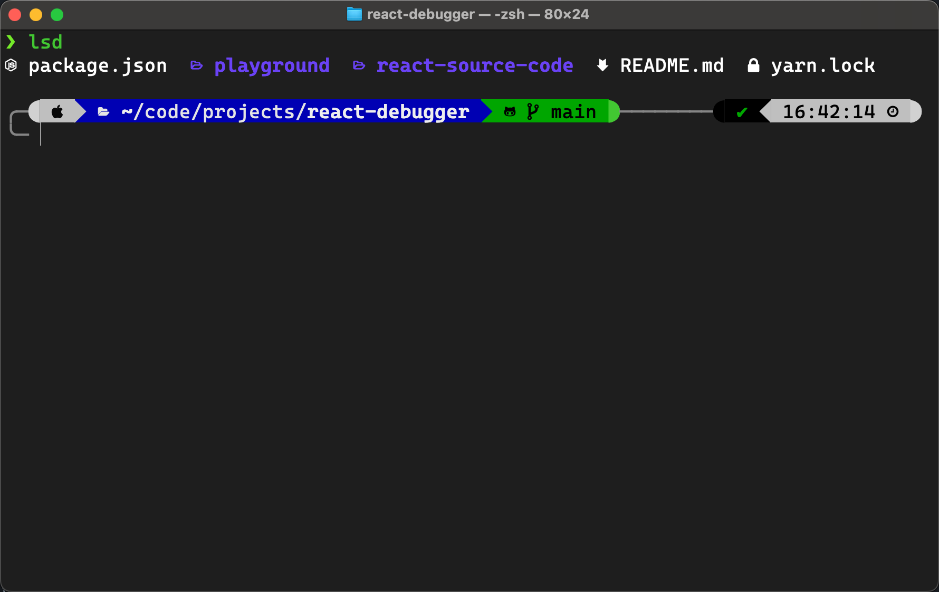Screen dimensions: 939x592
Task: Select the README.md file entry
Action: (673, 65)
